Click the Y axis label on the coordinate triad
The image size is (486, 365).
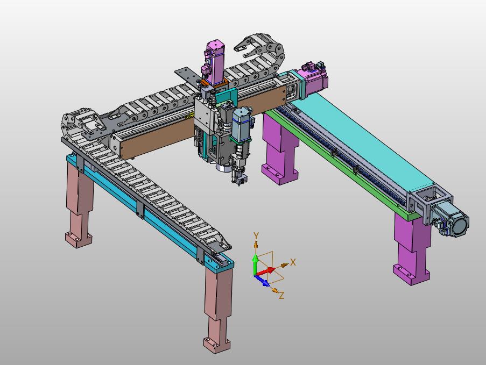(x=256, y=235)
